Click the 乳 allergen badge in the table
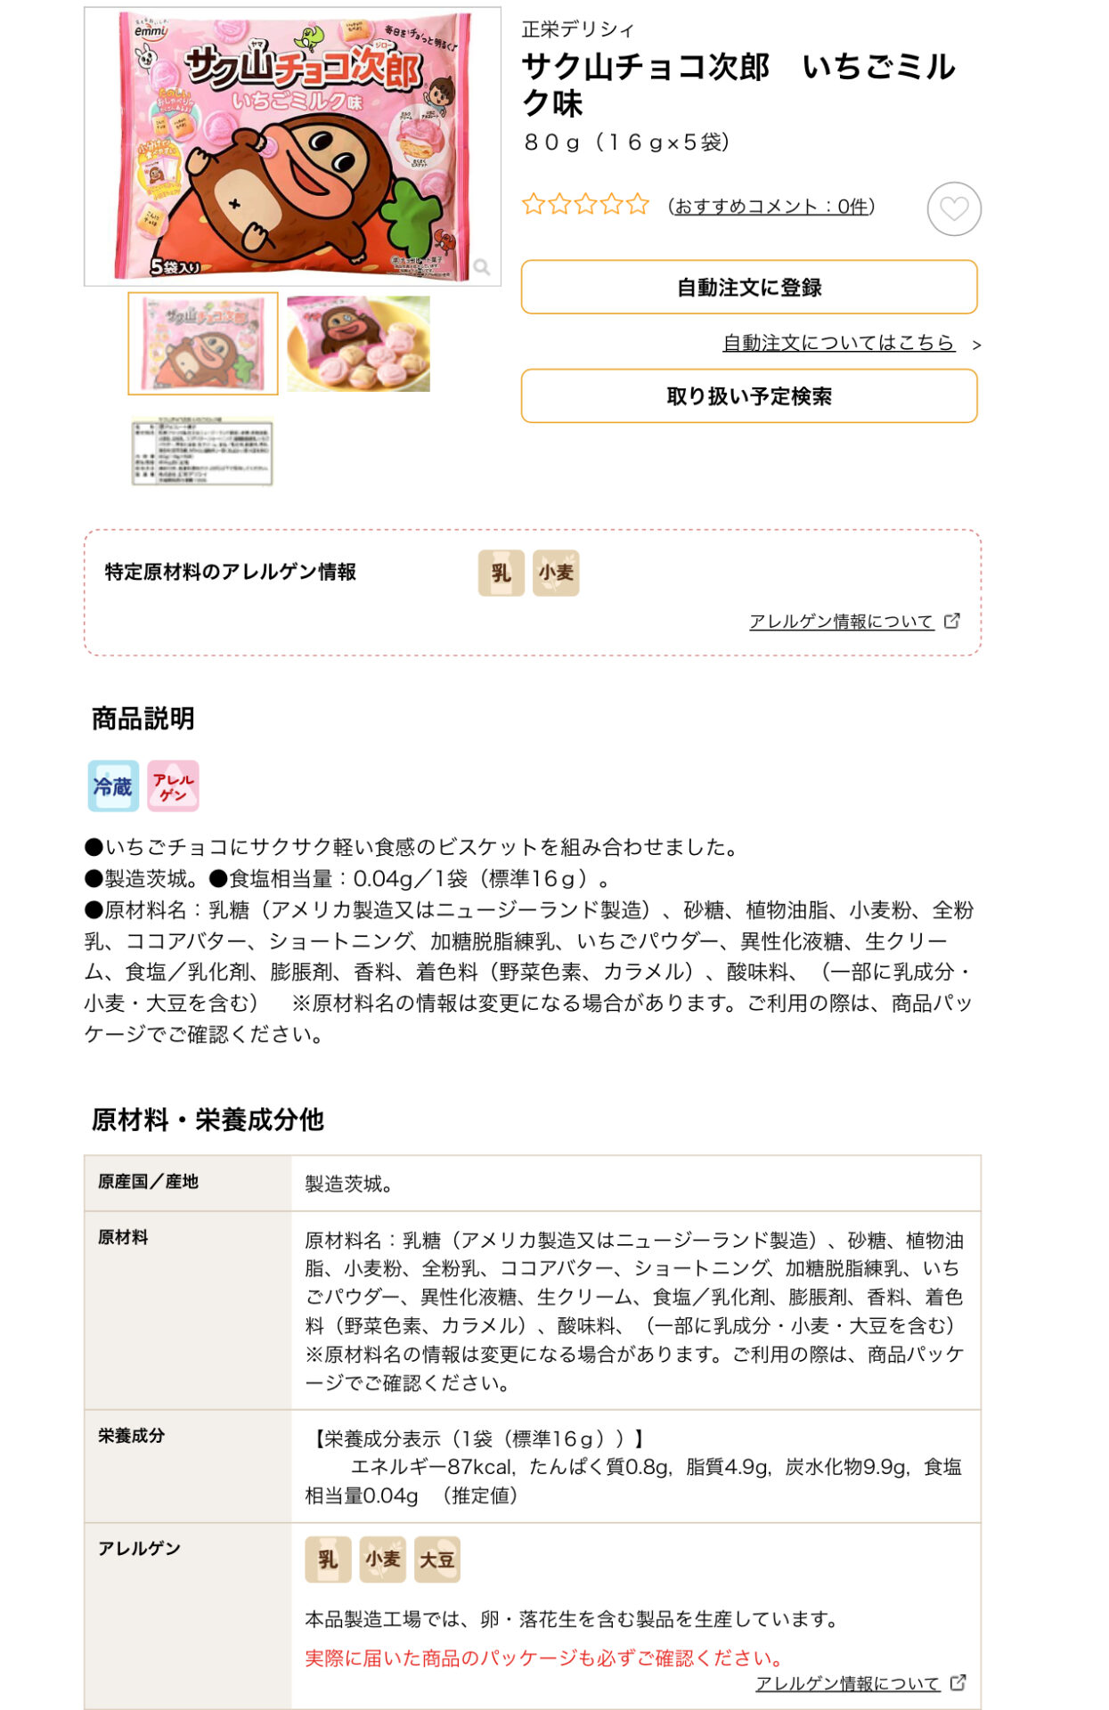This screenshot has height=1710, width=1109. click(328, 1559)
